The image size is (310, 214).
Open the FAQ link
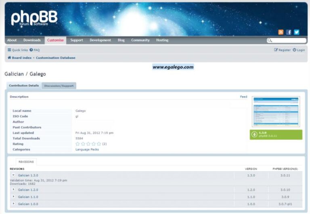click(x=37, y=50)
